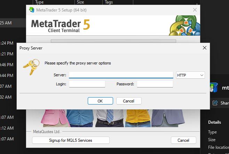Image resolution: width=229 pixels, height=154 pixels.
Task: Click the installer file icon in details pane
Action: coord(214,87)
